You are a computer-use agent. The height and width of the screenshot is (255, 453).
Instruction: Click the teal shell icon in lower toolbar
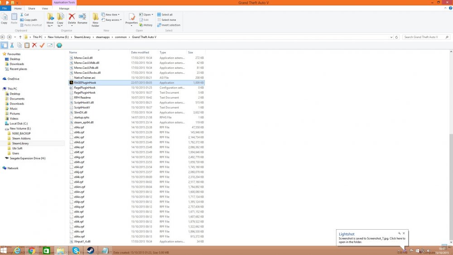[59, 45]
